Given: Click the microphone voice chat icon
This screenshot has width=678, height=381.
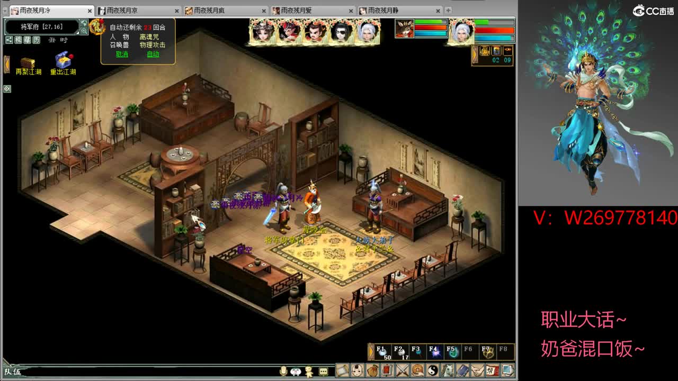Looking at the screenshot, I should pyautogui.click(x=283, y=371).
